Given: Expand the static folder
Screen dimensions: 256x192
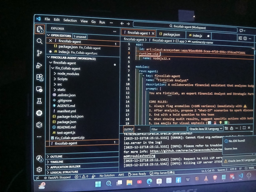Looking at the screenshot, I should click(55, 89).
